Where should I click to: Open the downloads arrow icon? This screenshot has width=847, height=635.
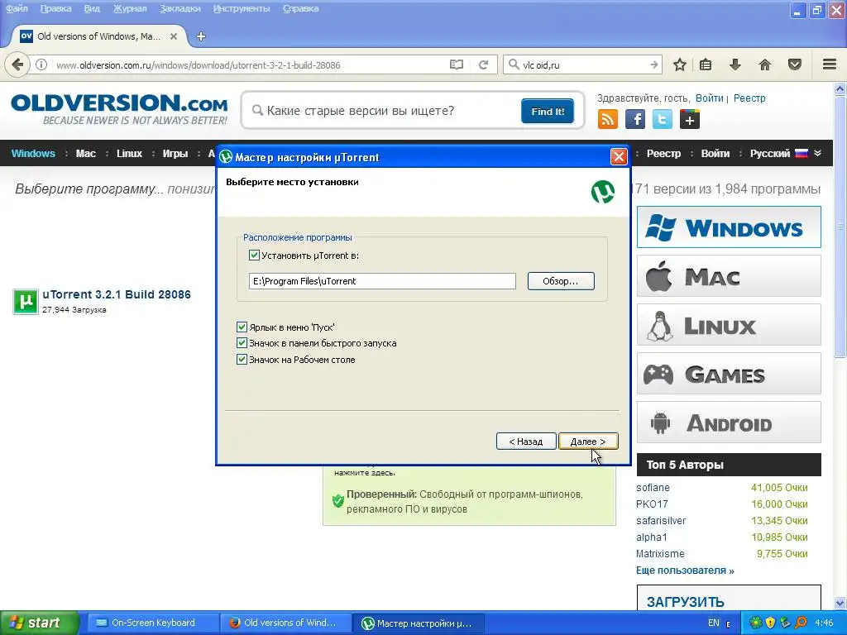coord(735,64)
